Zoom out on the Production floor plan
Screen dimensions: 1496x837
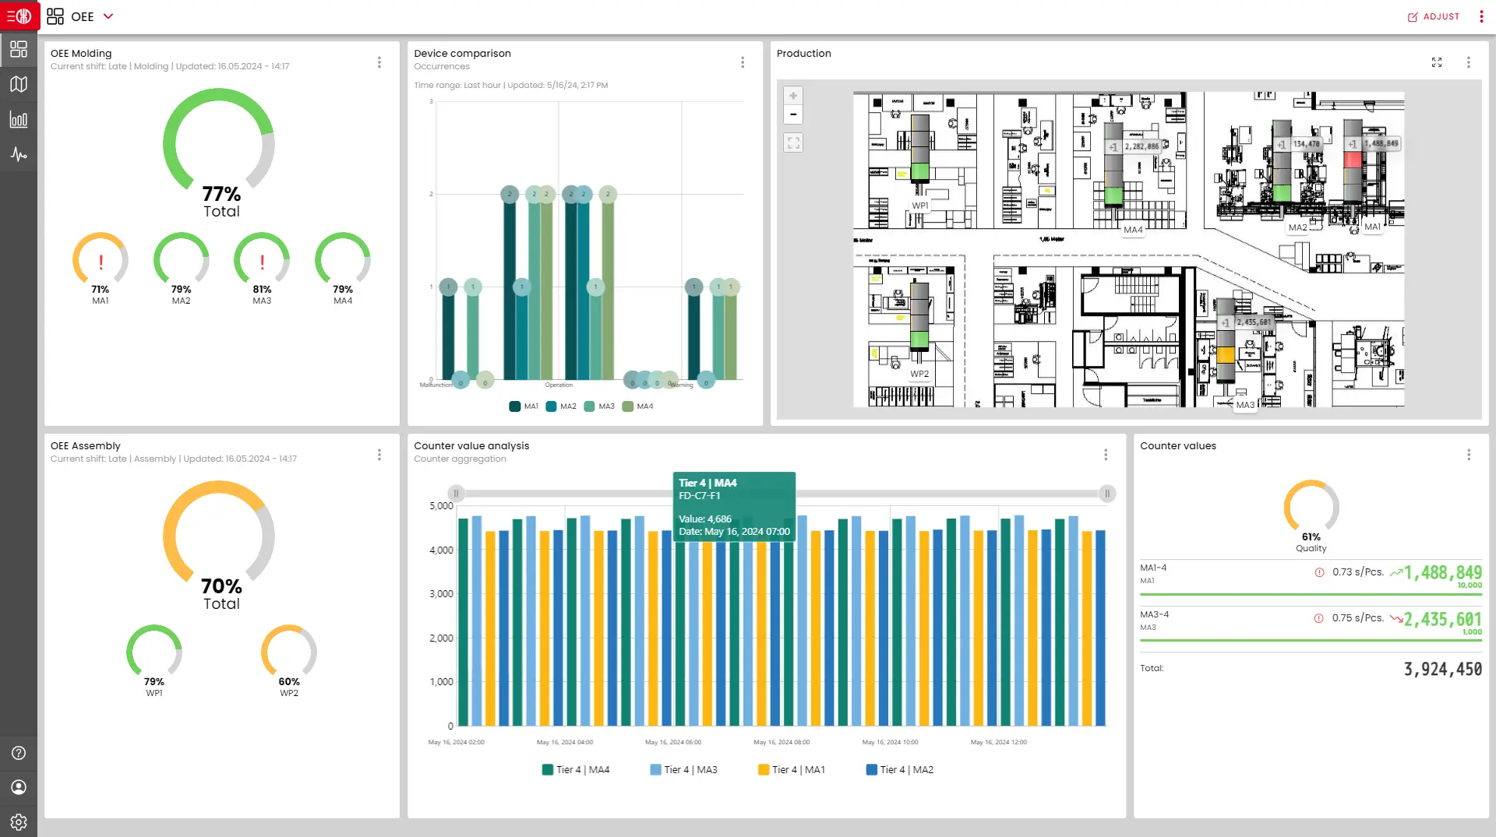(x=793, y=114)
